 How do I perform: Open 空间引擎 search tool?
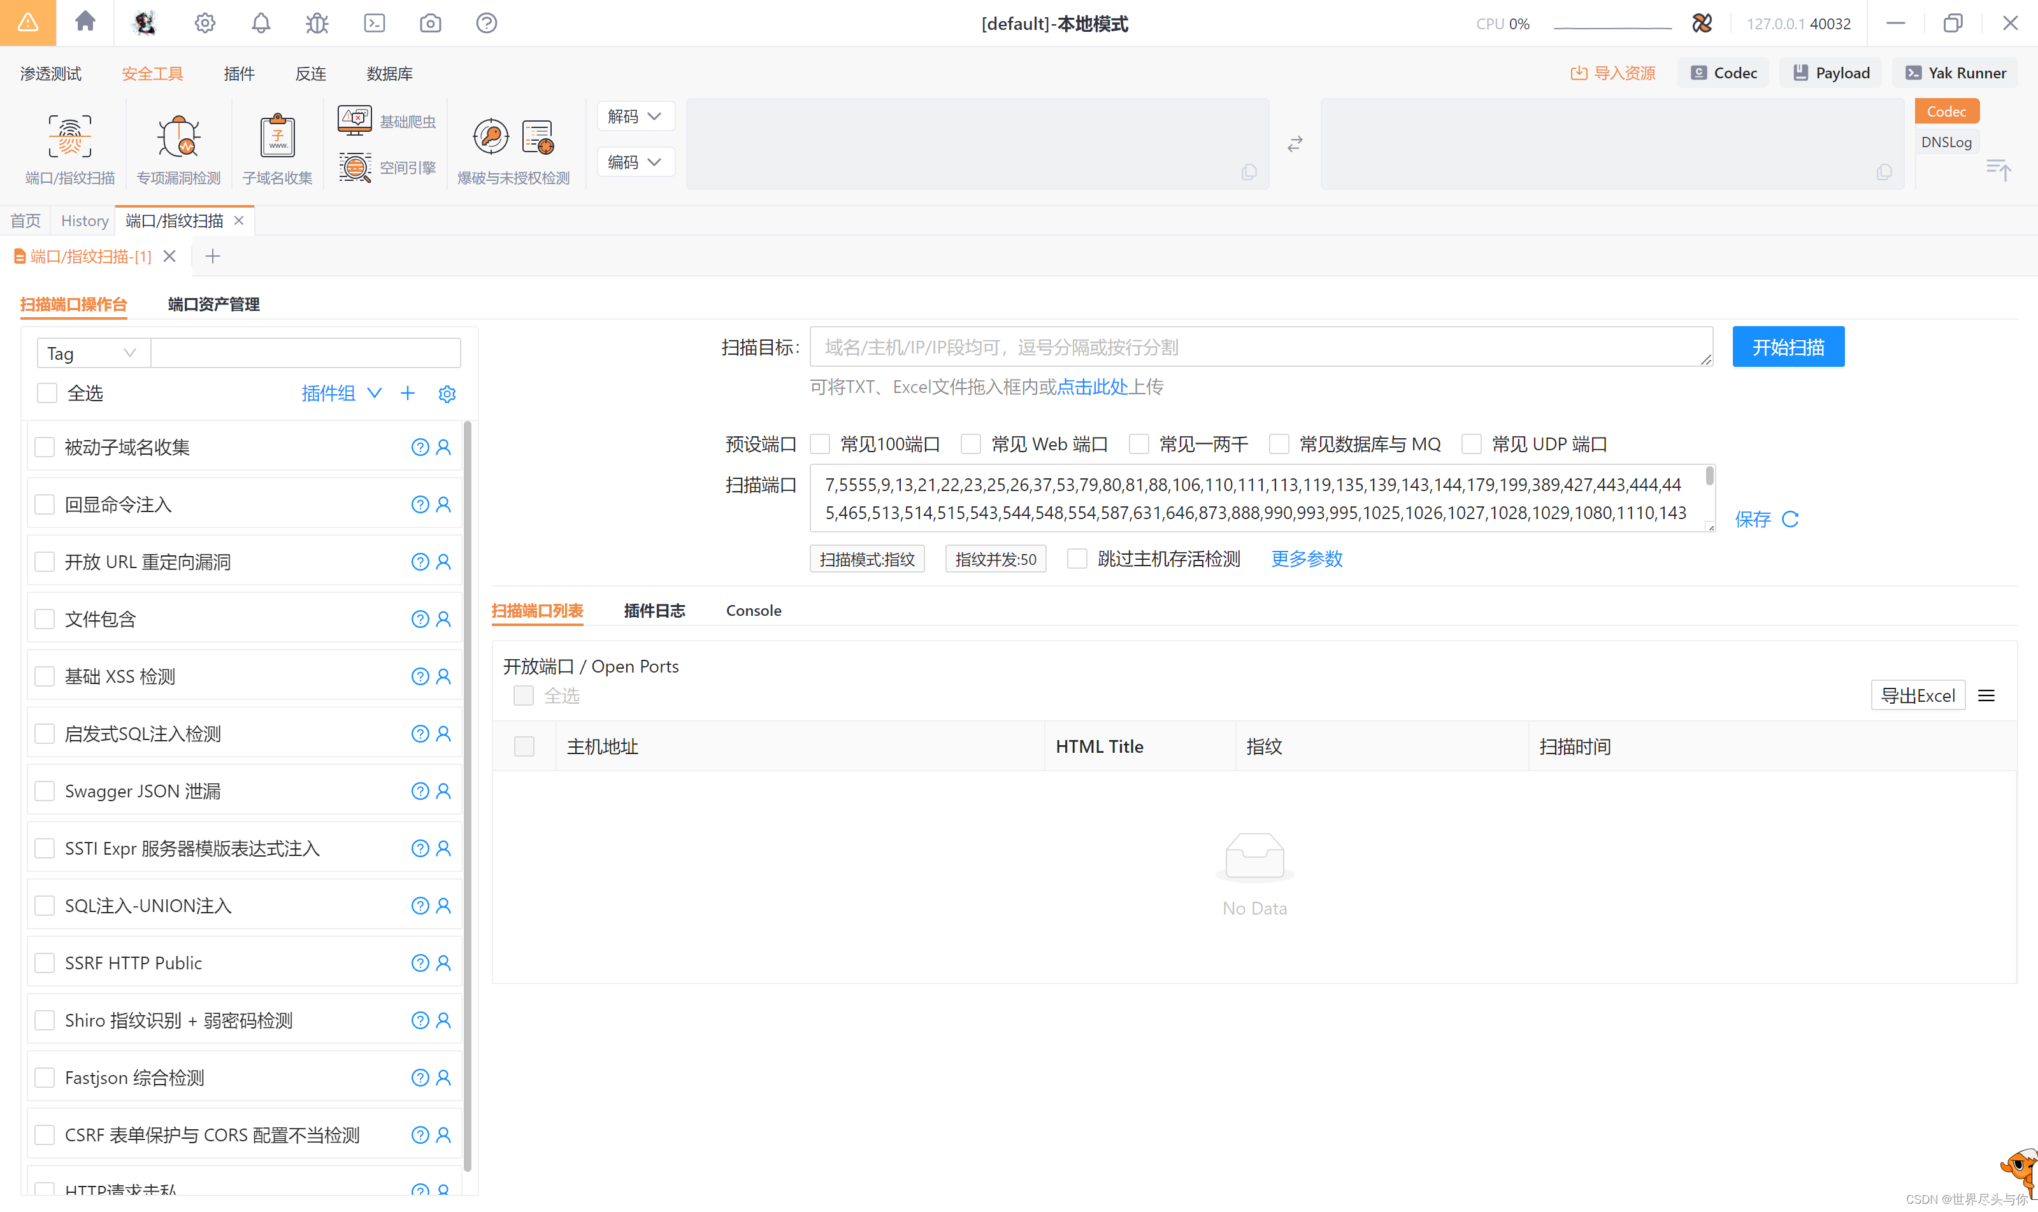point(387,168)
